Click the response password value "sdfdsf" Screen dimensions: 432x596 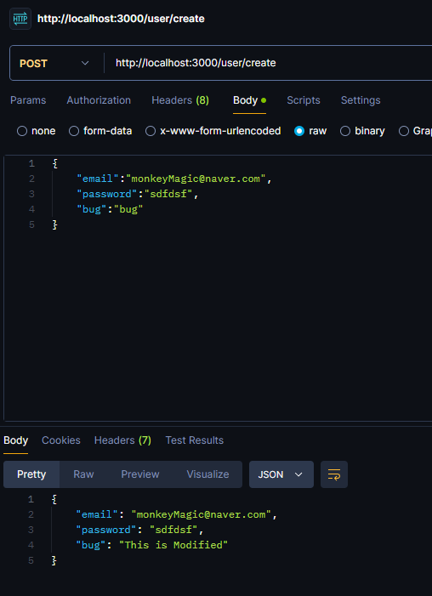click(x=173, y=530)
